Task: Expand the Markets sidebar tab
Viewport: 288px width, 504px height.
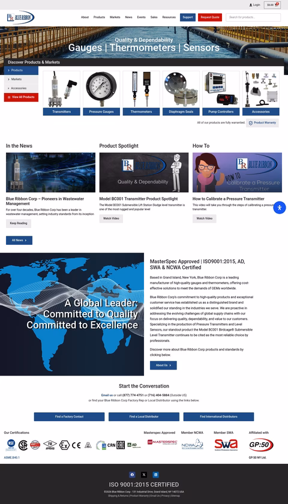Action: [21, 79]
